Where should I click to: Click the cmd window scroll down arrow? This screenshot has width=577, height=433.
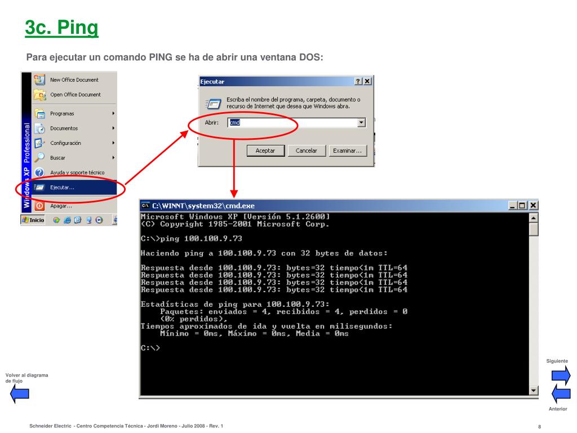(x=533, y=390)
